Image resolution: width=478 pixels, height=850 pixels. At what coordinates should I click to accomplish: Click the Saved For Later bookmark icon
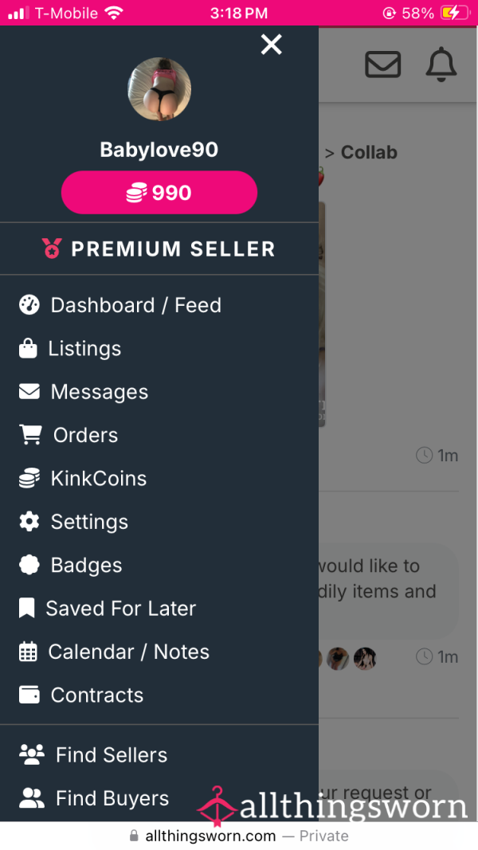coord(26,609)
